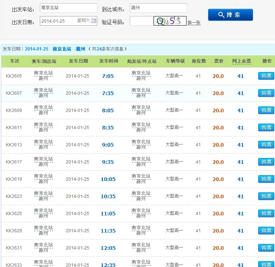Buy ticket for KK3619 at 10:05
This screenshot has height=267, width=275.
[x=266, y=179]
